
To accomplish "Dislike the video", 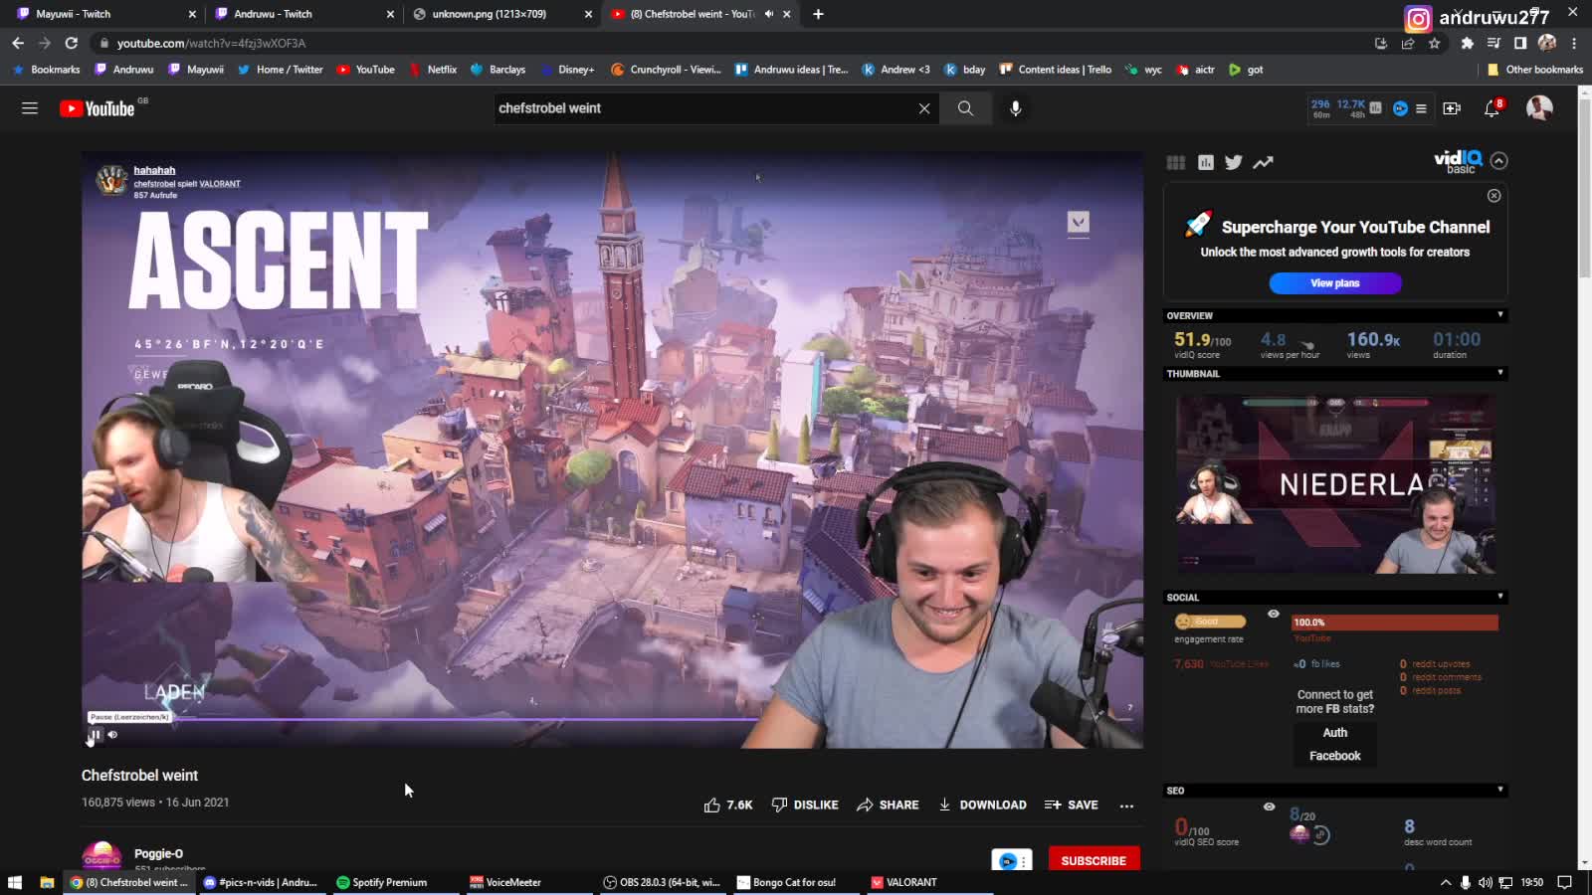I will (x=805, y=805).
